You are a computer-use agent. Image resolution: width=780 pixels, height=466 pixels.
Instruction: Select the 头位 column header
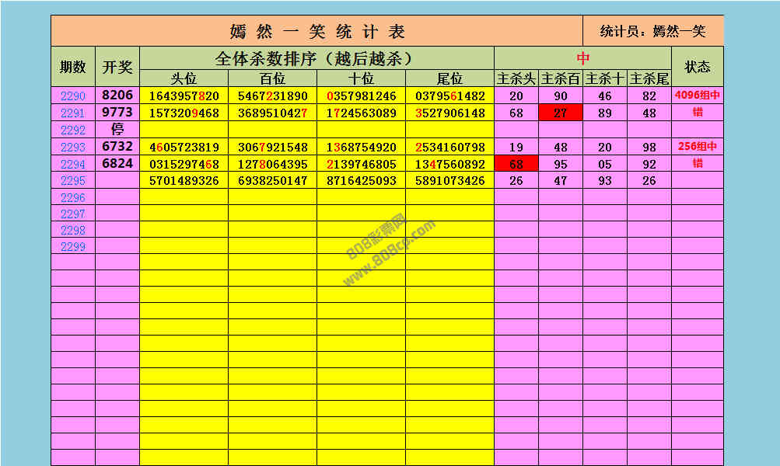(x=184, y=78)
